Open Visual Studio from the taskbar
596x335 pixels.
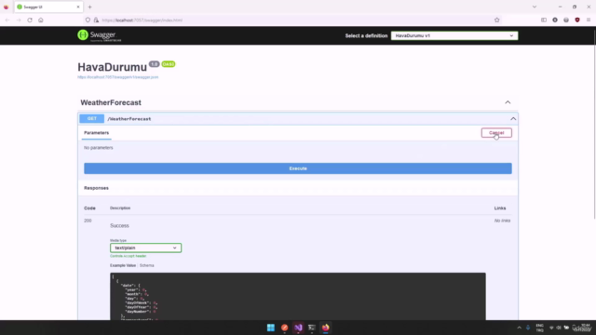(x=298, y=328)
